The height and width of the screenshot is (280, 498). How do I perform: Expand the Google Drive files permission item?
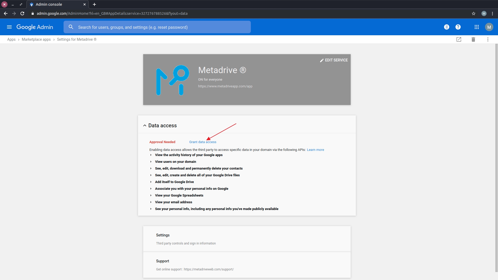click(x=151, y=175)
